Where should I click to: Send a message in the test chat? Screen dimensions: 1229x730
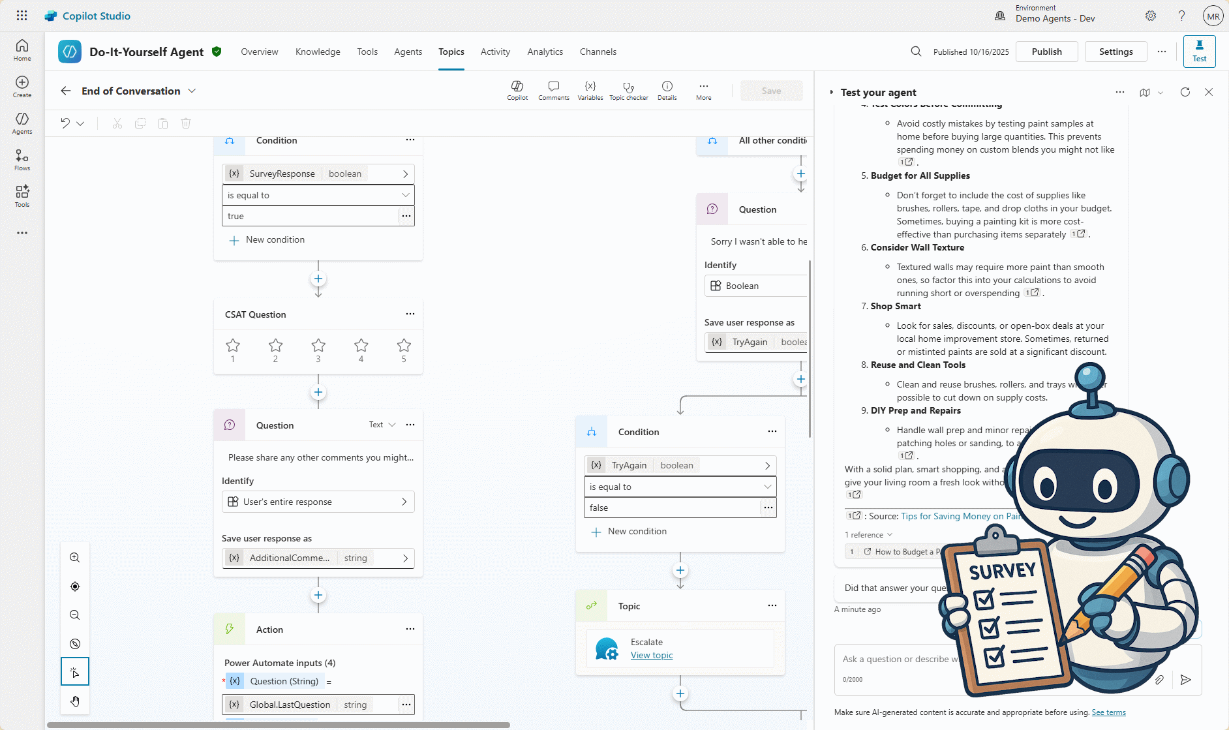1187,680
